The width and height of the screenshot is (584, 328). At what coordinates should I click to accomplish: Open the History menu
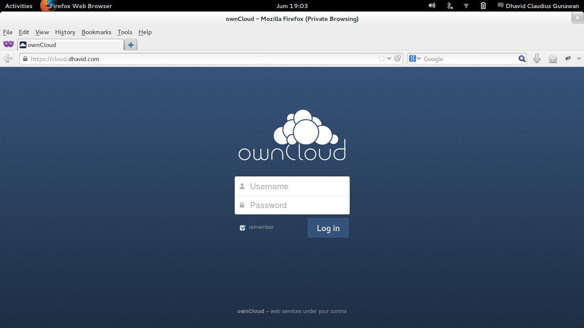point(65,32)
